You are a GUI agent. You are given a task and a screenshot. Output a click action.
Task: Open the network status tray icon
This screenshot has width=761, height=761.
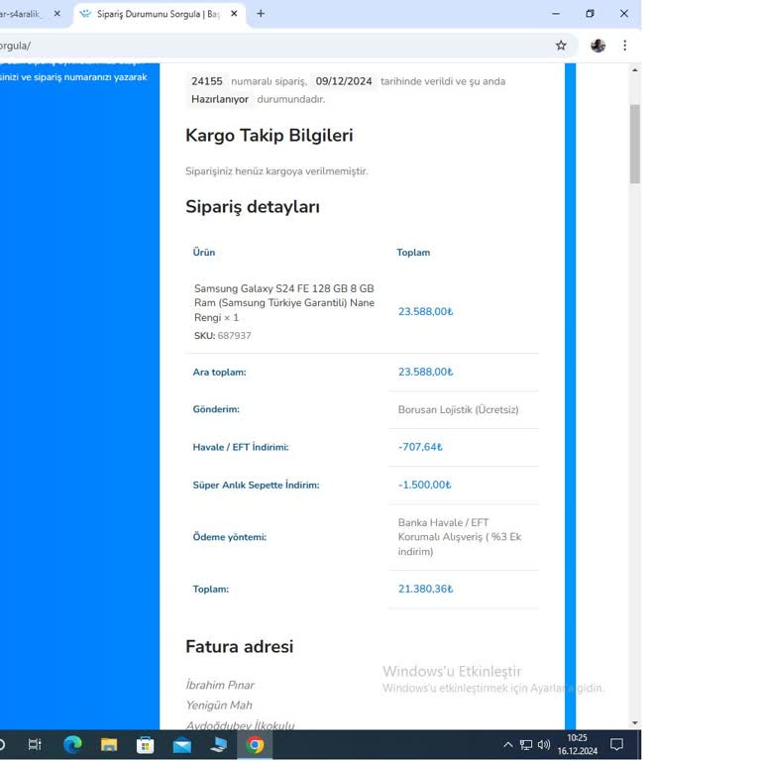[x=525, y=744]
